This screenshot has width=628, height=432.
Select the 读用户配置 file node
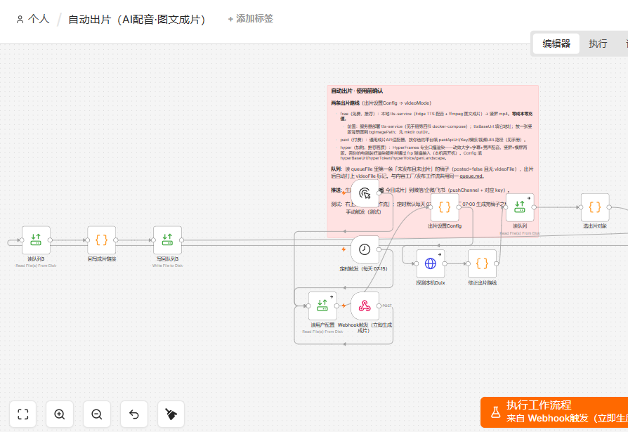tap(322, 306)
